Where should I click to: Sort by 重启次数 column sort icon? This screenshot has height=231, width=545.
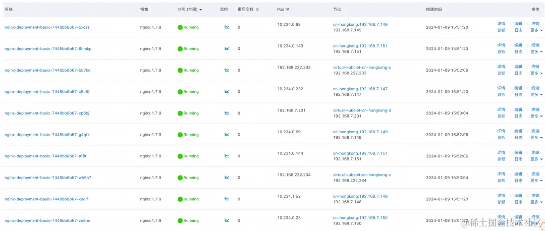257,10
